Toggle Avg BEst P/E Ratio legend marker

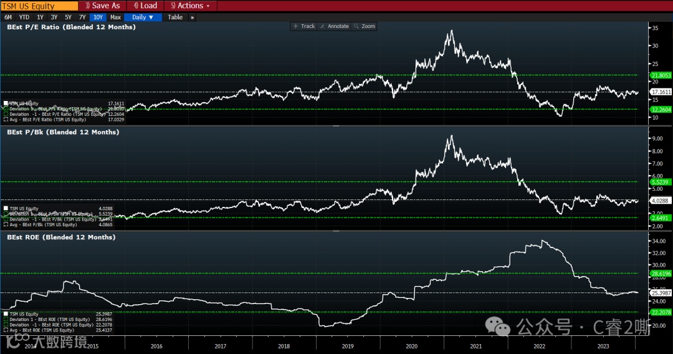(6, 120)
